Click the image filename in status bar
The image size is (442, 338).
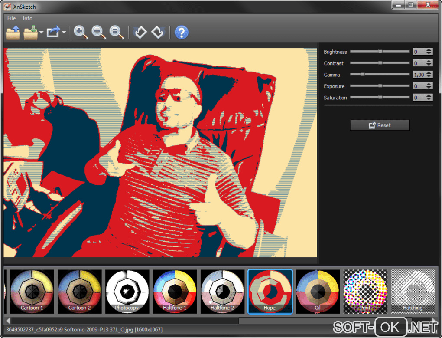click(84, 329)
